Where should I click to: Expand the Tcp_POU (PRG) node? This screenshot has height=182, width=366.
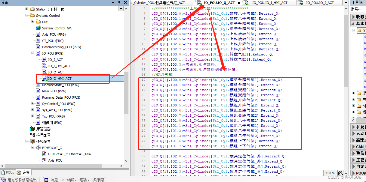click(33, 116)
